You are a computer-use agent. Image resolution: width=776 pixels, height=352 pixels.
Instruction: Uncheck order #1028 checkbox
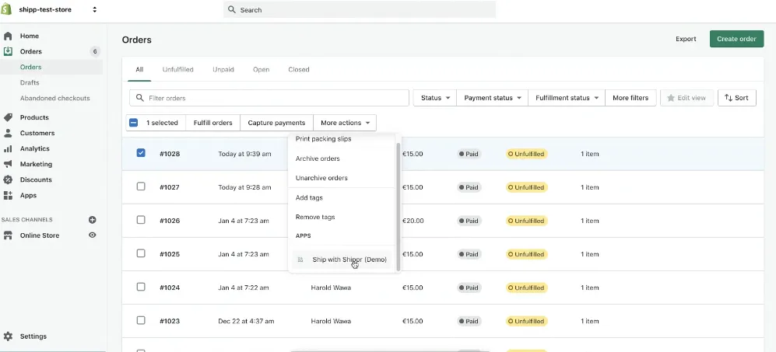click(141, 153)
